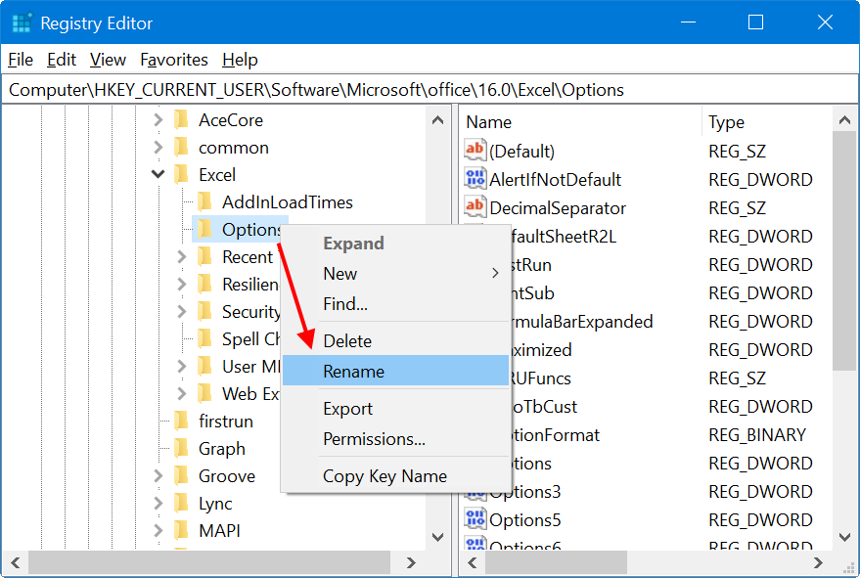Select the firstrun folder icon

tap(181, 422)
